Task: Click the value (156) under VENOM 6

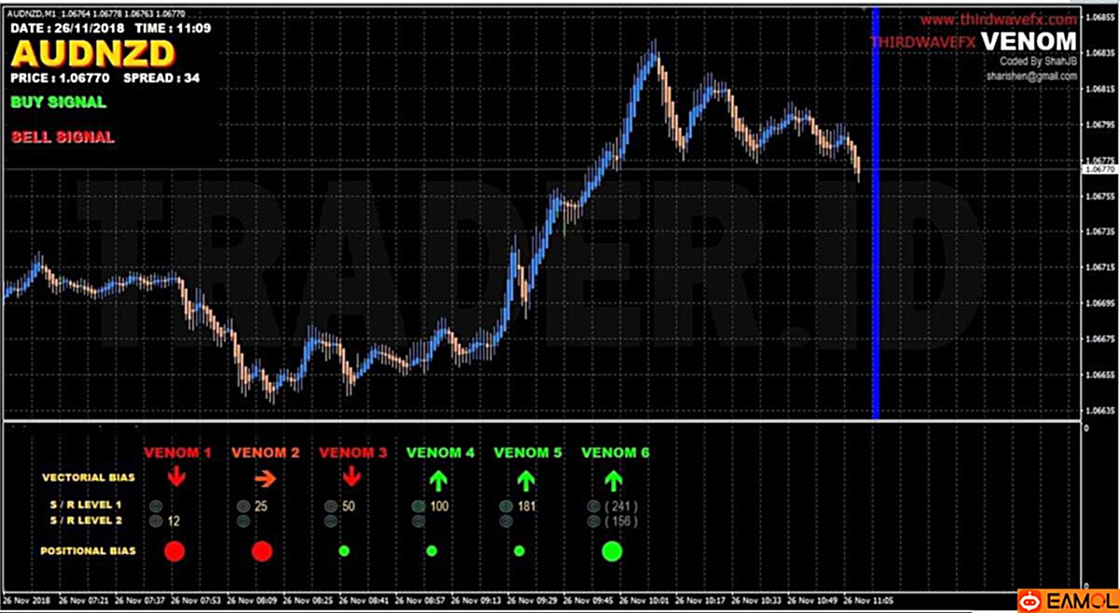Action: coord(620,522)
